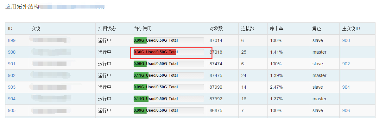Image resolution: width=379 pixels, height=118 pixels.
Task: Open instance ID 904 link in ID column
Action: point(12,99)
